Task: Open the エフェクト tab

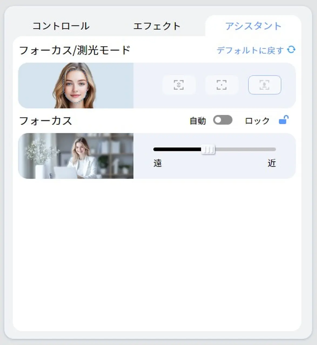Action: click(x=156, y=26)
